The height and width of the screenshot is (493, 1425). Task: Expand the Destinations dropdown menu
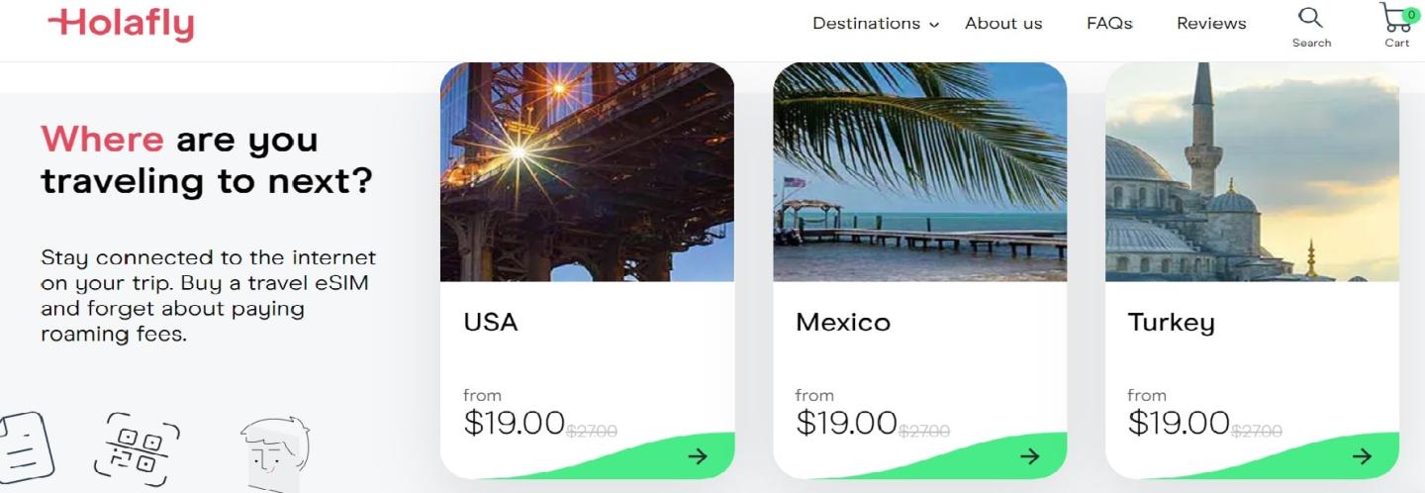point(866,24)
